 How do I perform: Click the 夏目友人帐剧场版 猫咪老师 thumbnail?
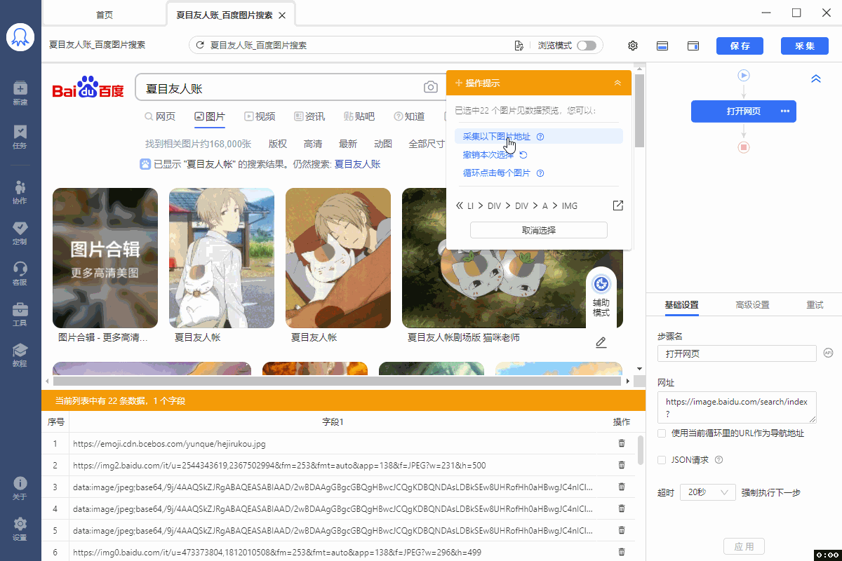pyautogui.click(x=513, y=257)
